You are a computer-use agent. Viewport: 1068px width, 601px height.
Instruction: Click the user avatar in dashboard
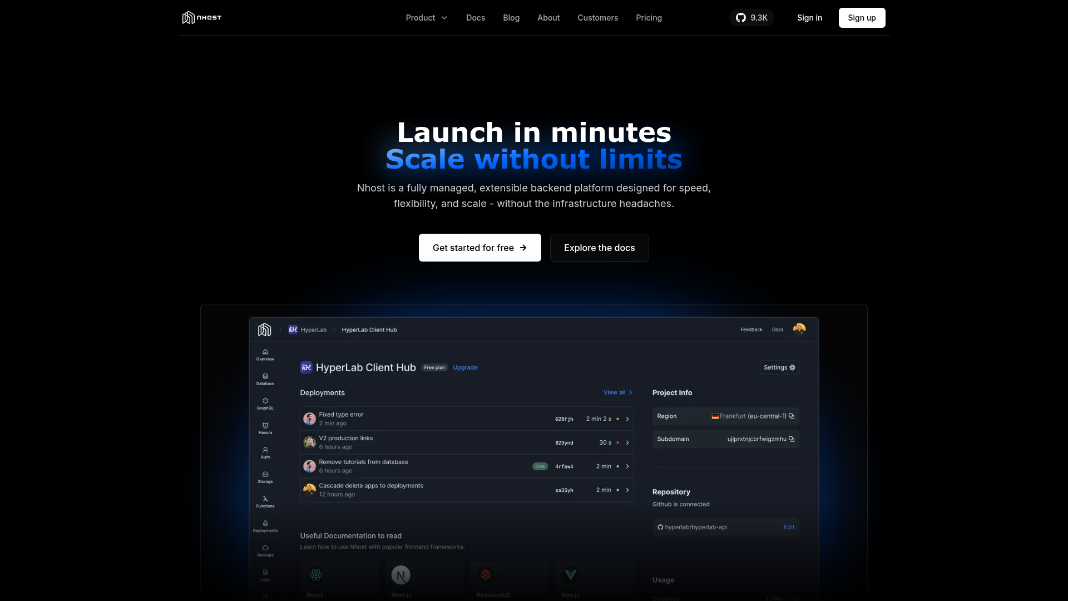pos(799,329)
